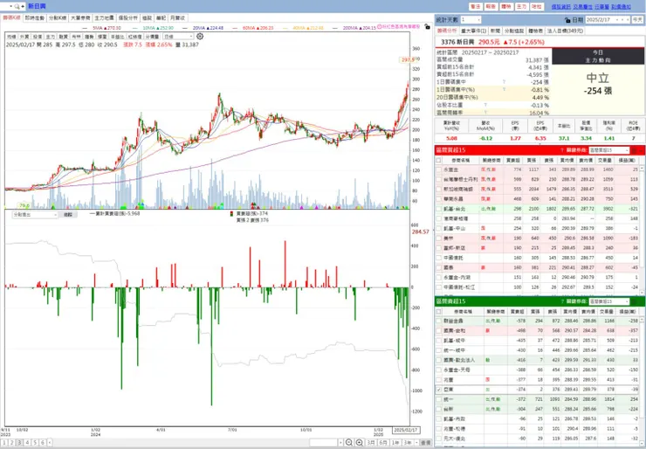Image resolution: width=646 pixels, height=449 pixels.
Task: Select chart layout page 3
Action: 19,443
